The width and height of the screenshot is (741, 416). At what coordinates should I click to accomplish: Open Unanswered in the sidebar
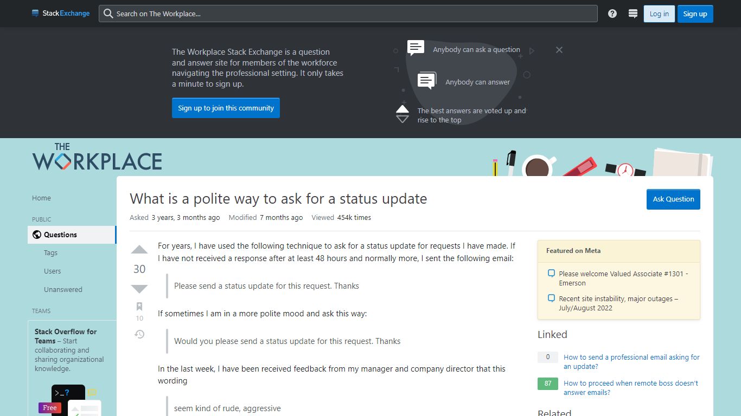click(x=63, y=289)
